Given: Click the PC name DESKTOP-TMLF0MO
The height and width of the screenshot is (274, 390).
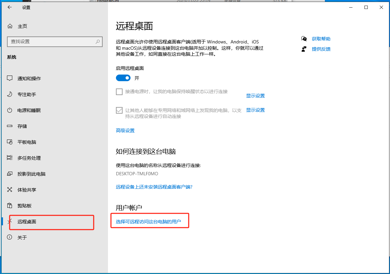Looking at the screenshot, I should click(x=137, y=174).
